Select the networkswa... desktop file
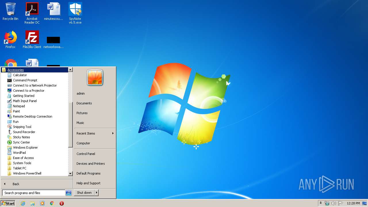The height and width of the screenshot is (207, 368). [x=53, y=42]
